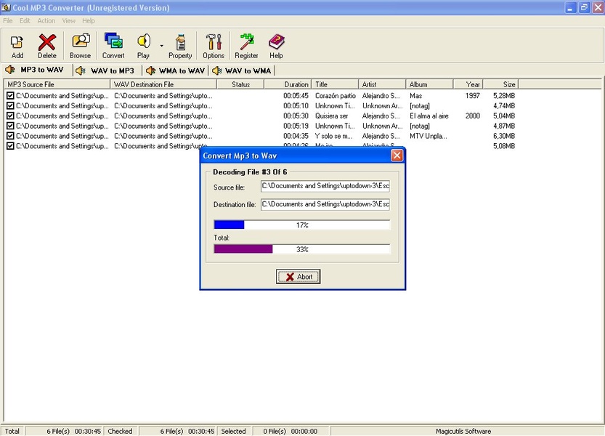Switch to the WAV to MP3 tab
605x436 pixels.
(106, 70)
